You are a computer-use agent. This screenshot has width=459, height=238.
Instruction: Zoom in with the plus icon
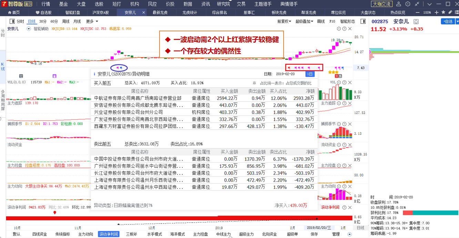point(437,12)
